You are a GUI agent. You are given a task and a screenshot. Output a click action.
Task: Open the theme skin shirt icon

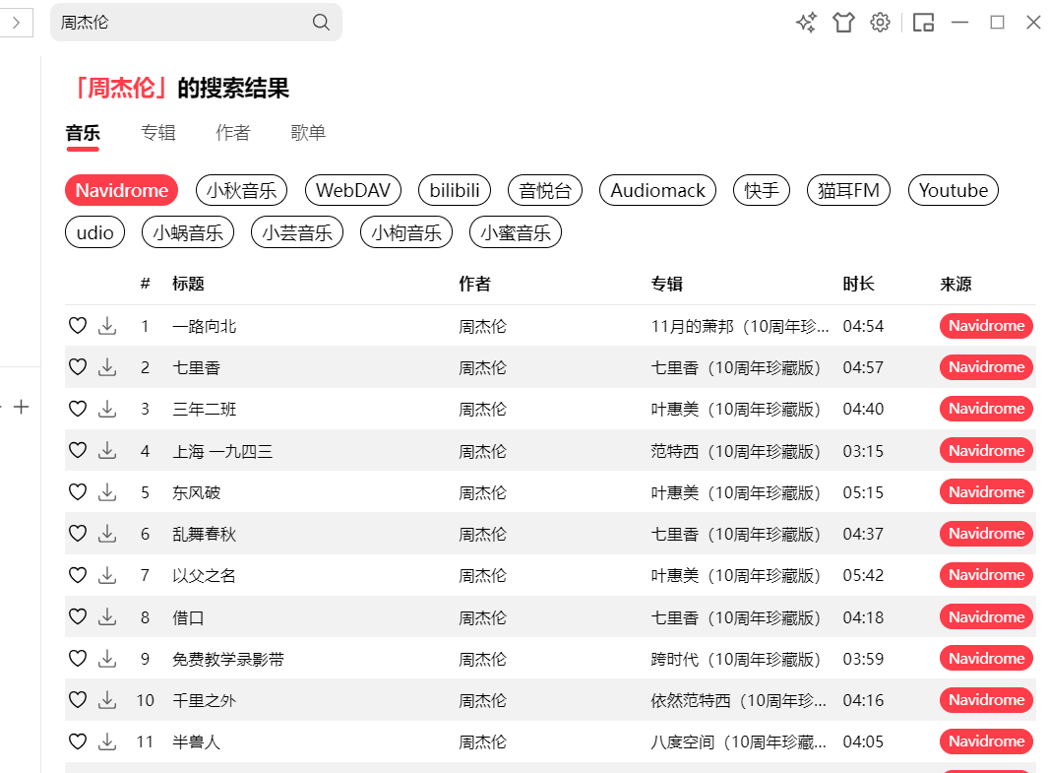[843, 23]
